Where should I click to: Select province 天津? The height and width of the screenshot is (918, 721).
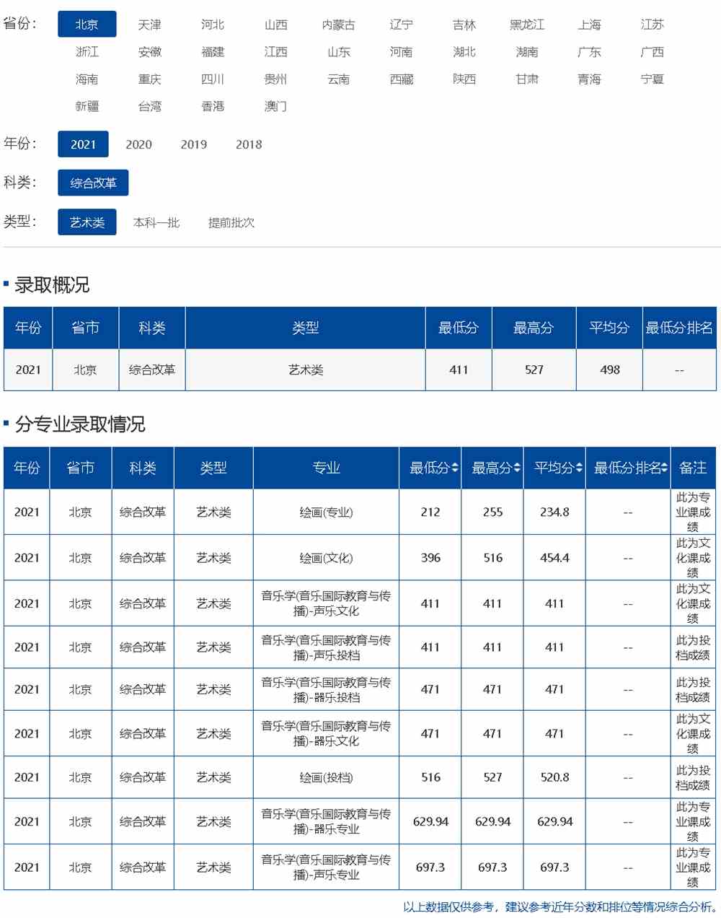[x=150, y=25]
